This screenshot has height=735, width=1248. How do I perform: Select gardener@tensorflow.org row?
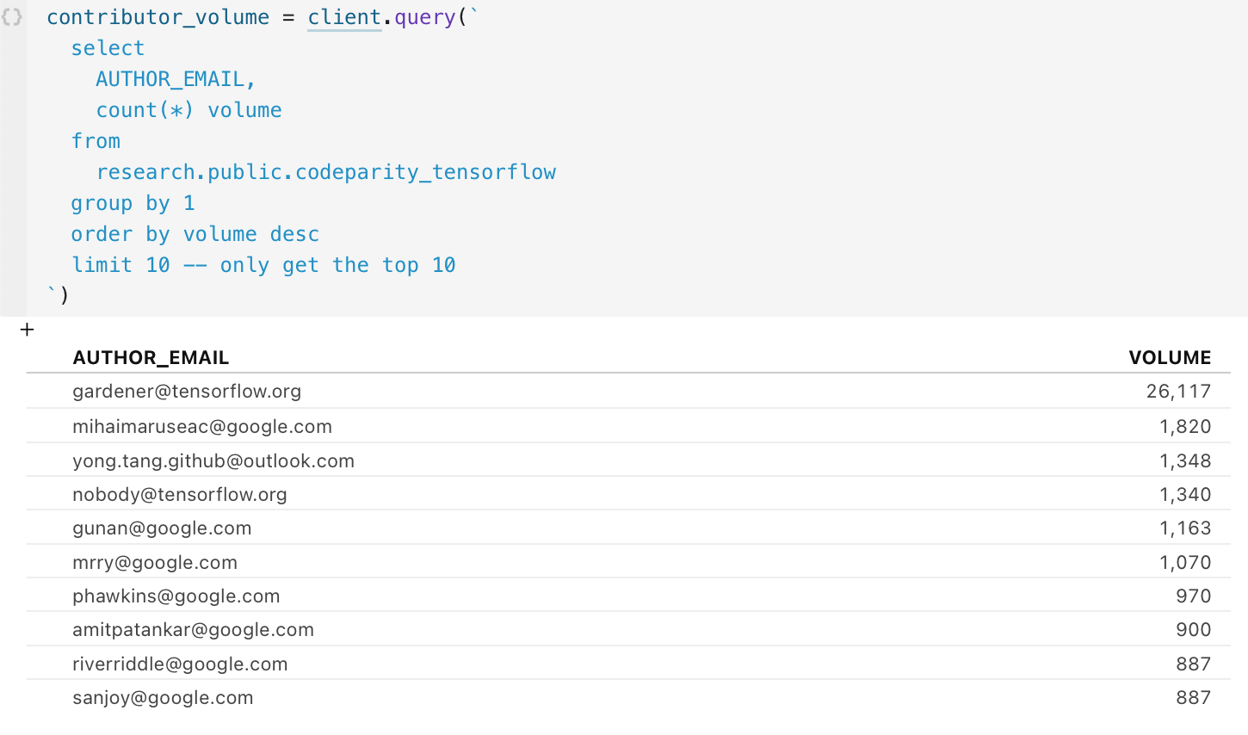pyautogui.click(x=628, y=391)
